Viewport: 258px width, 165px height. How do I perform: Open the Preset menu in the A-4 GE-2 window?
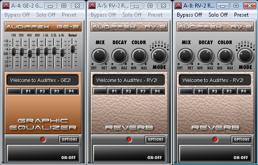[69, 15]
